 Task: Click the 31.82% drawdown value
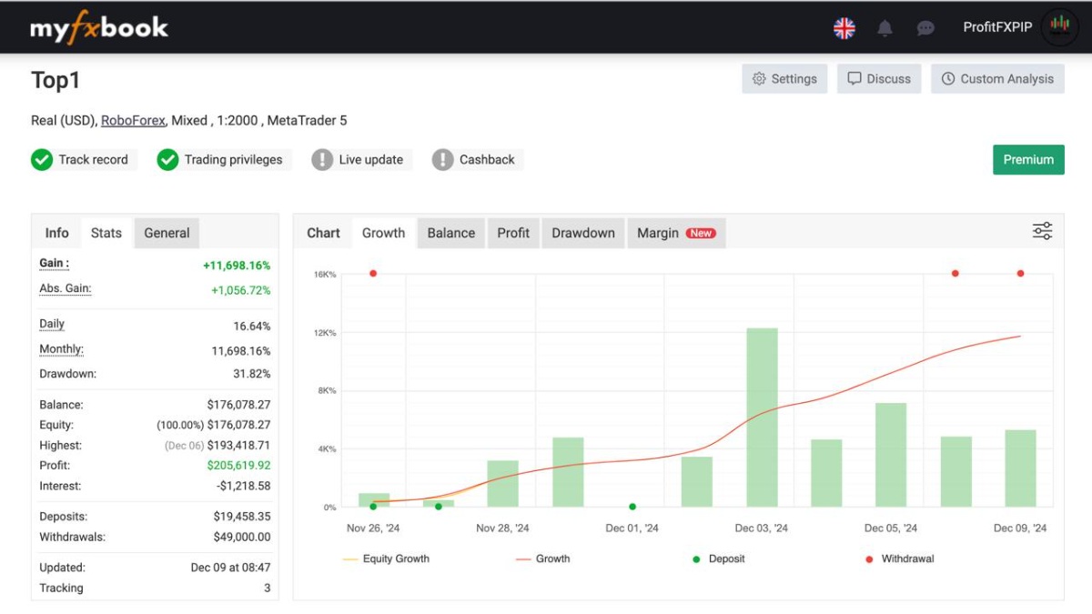point(251,374)
